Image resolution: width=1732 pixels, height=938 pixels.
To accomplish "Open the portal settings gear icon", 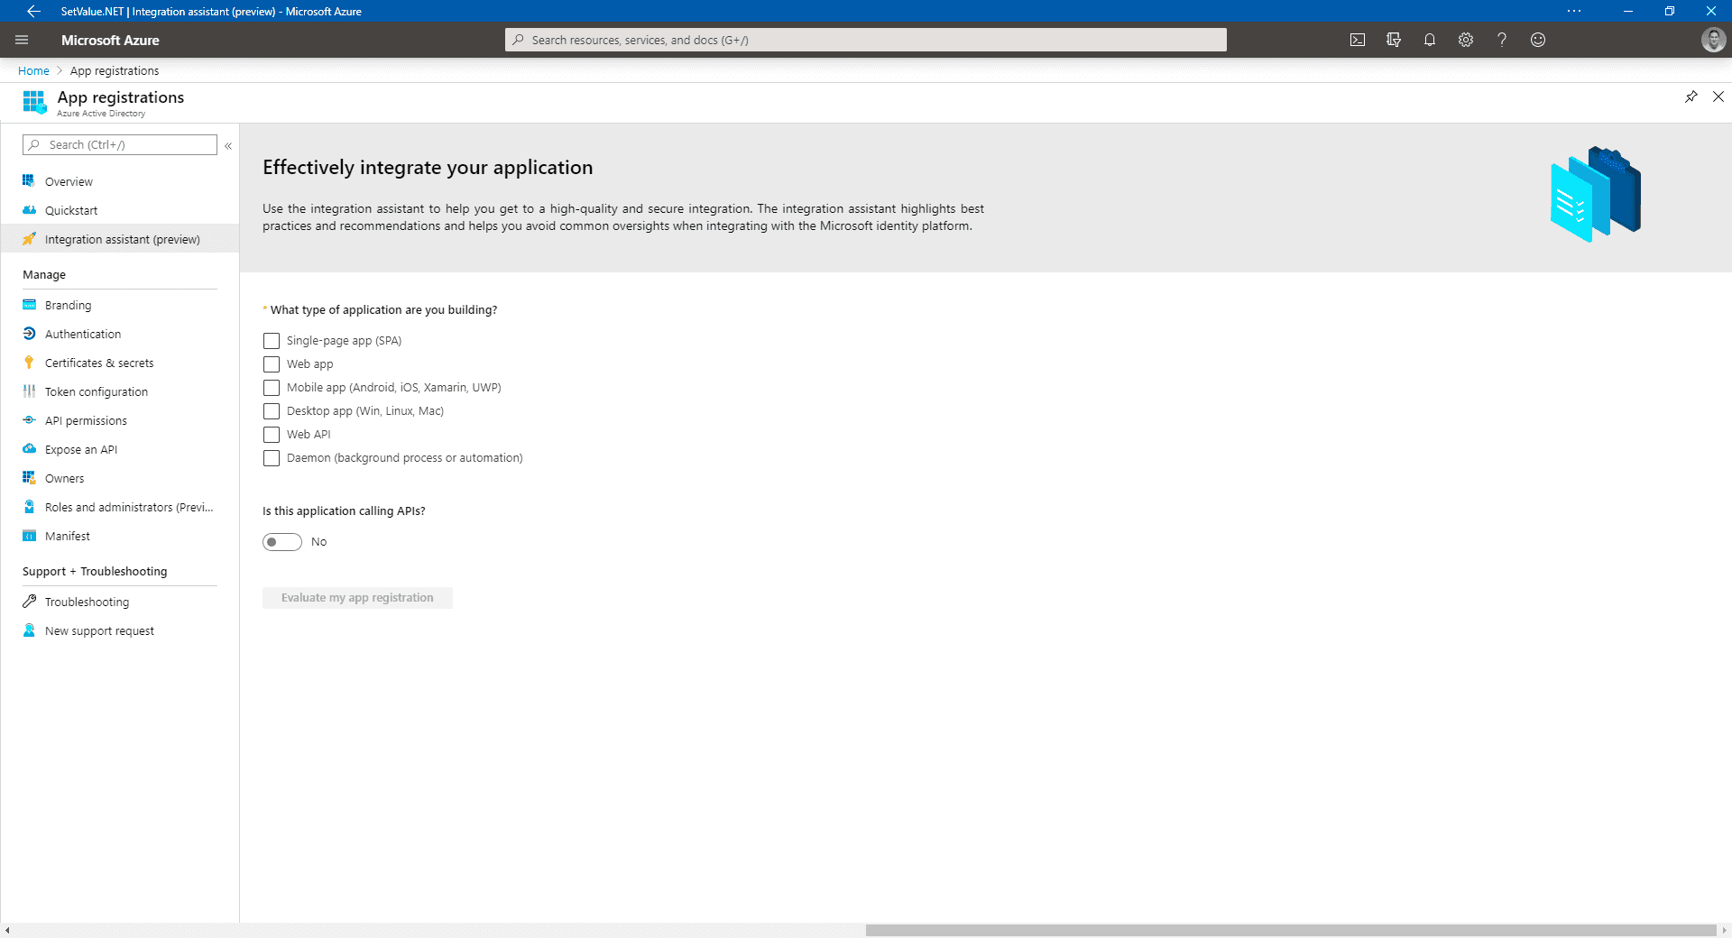I will [x=1466, y=40].
